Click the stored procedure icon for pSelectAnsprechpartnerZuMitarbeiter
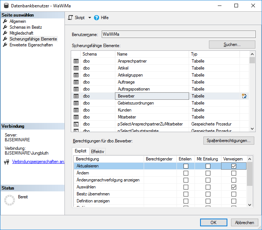Image resolution: width=262 pixels, height=230 pixels. pos(76,124)
